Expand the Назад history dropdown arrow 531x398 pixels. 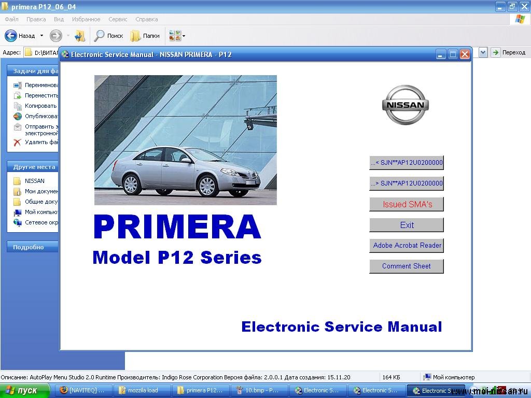point(41,36)
